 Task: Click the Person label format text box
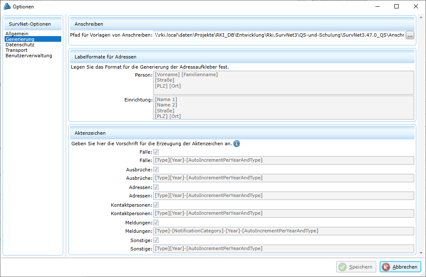click(283, 83)
